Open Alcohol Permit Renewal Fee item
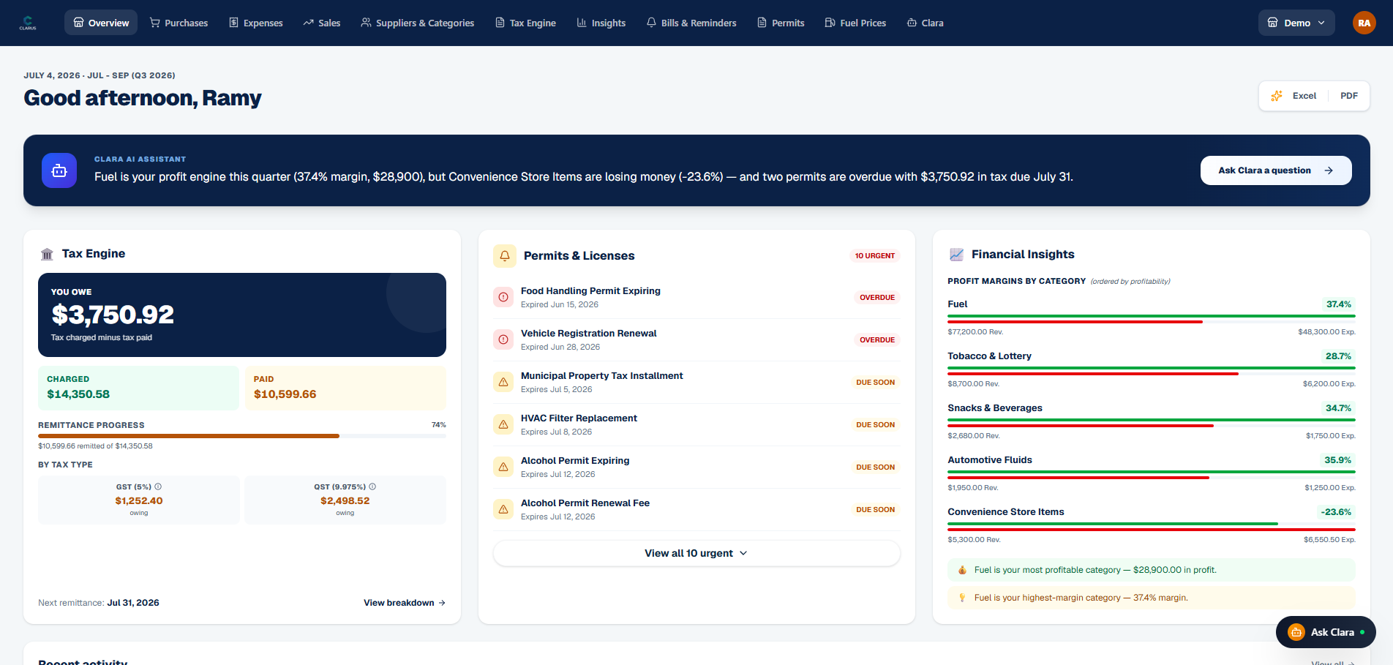 point(696,509)
